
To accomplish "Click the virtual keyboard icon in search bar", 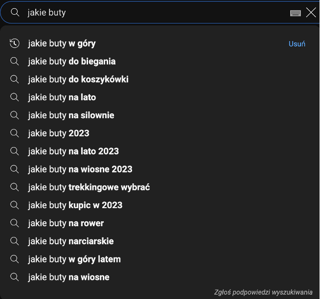I will pyautogui.click(x=295, y=13).
